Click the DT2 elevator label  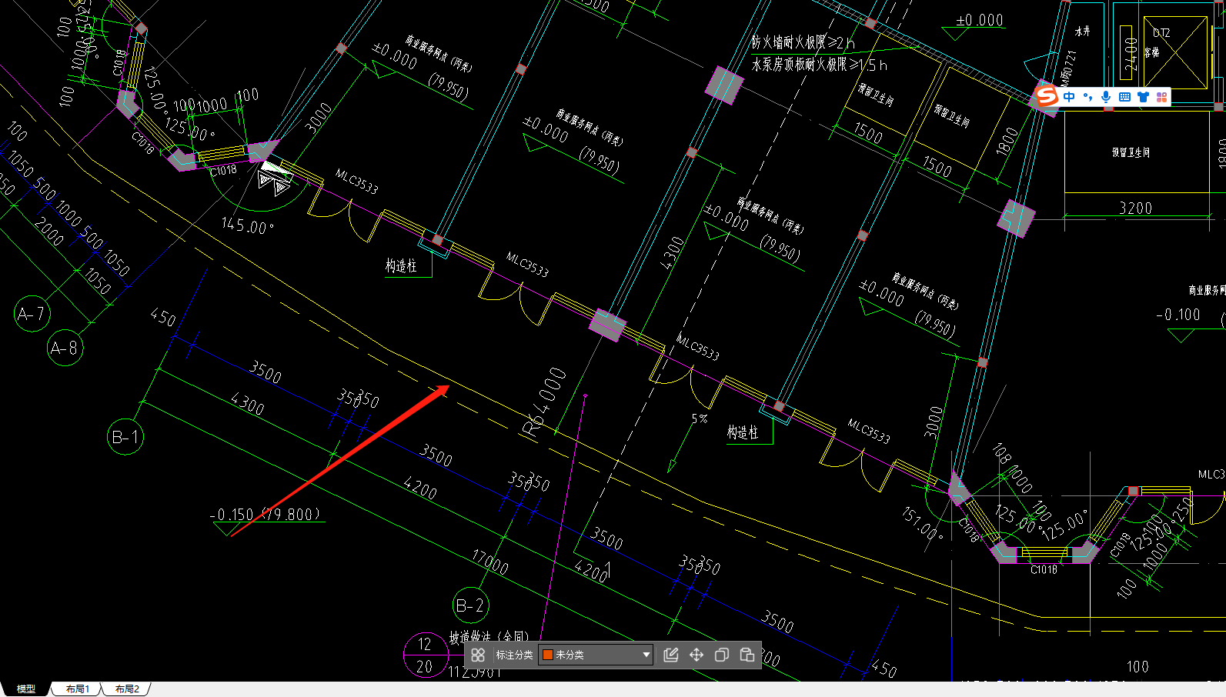(1161, 33)
